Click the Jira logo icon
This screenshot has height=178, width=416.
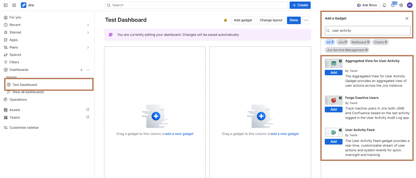[24, 5]
